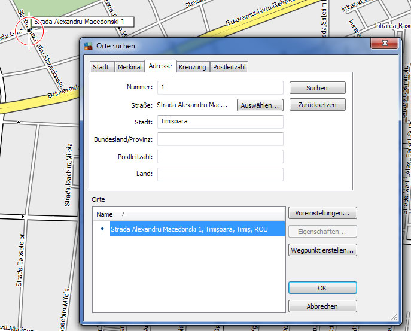
Task: Open Voreinstellungen settings
Action: click(x=322, y=213)
